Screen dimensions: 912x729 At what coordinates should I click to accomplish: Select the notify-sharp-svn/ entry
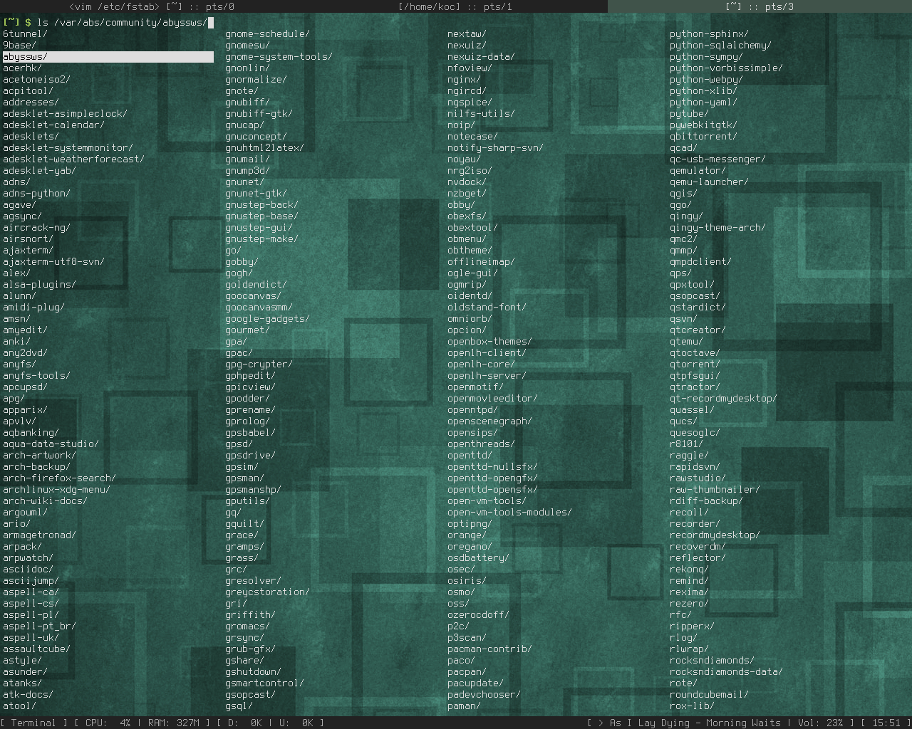click(x=495, y=147)
